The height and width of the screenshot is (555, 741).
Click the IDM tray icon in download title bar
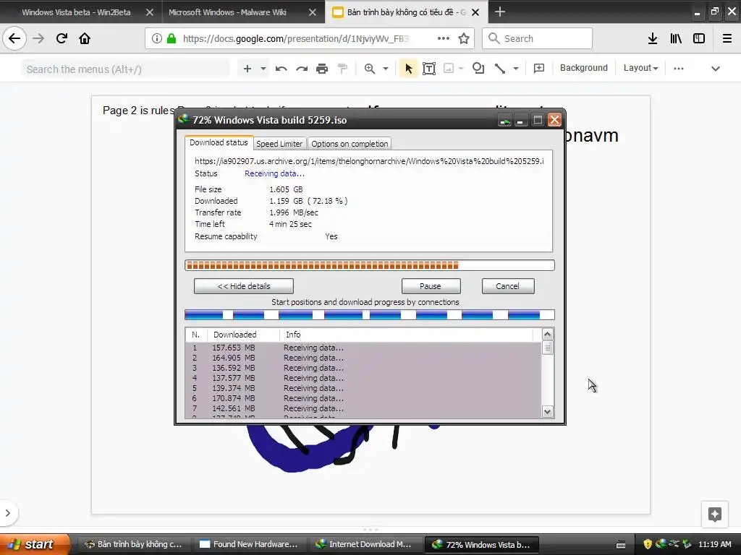pos(504,121)
